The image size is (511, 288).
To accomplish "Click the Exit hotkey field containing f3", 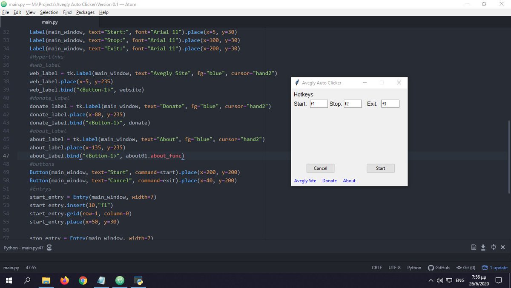I will (x=390, y=104).
